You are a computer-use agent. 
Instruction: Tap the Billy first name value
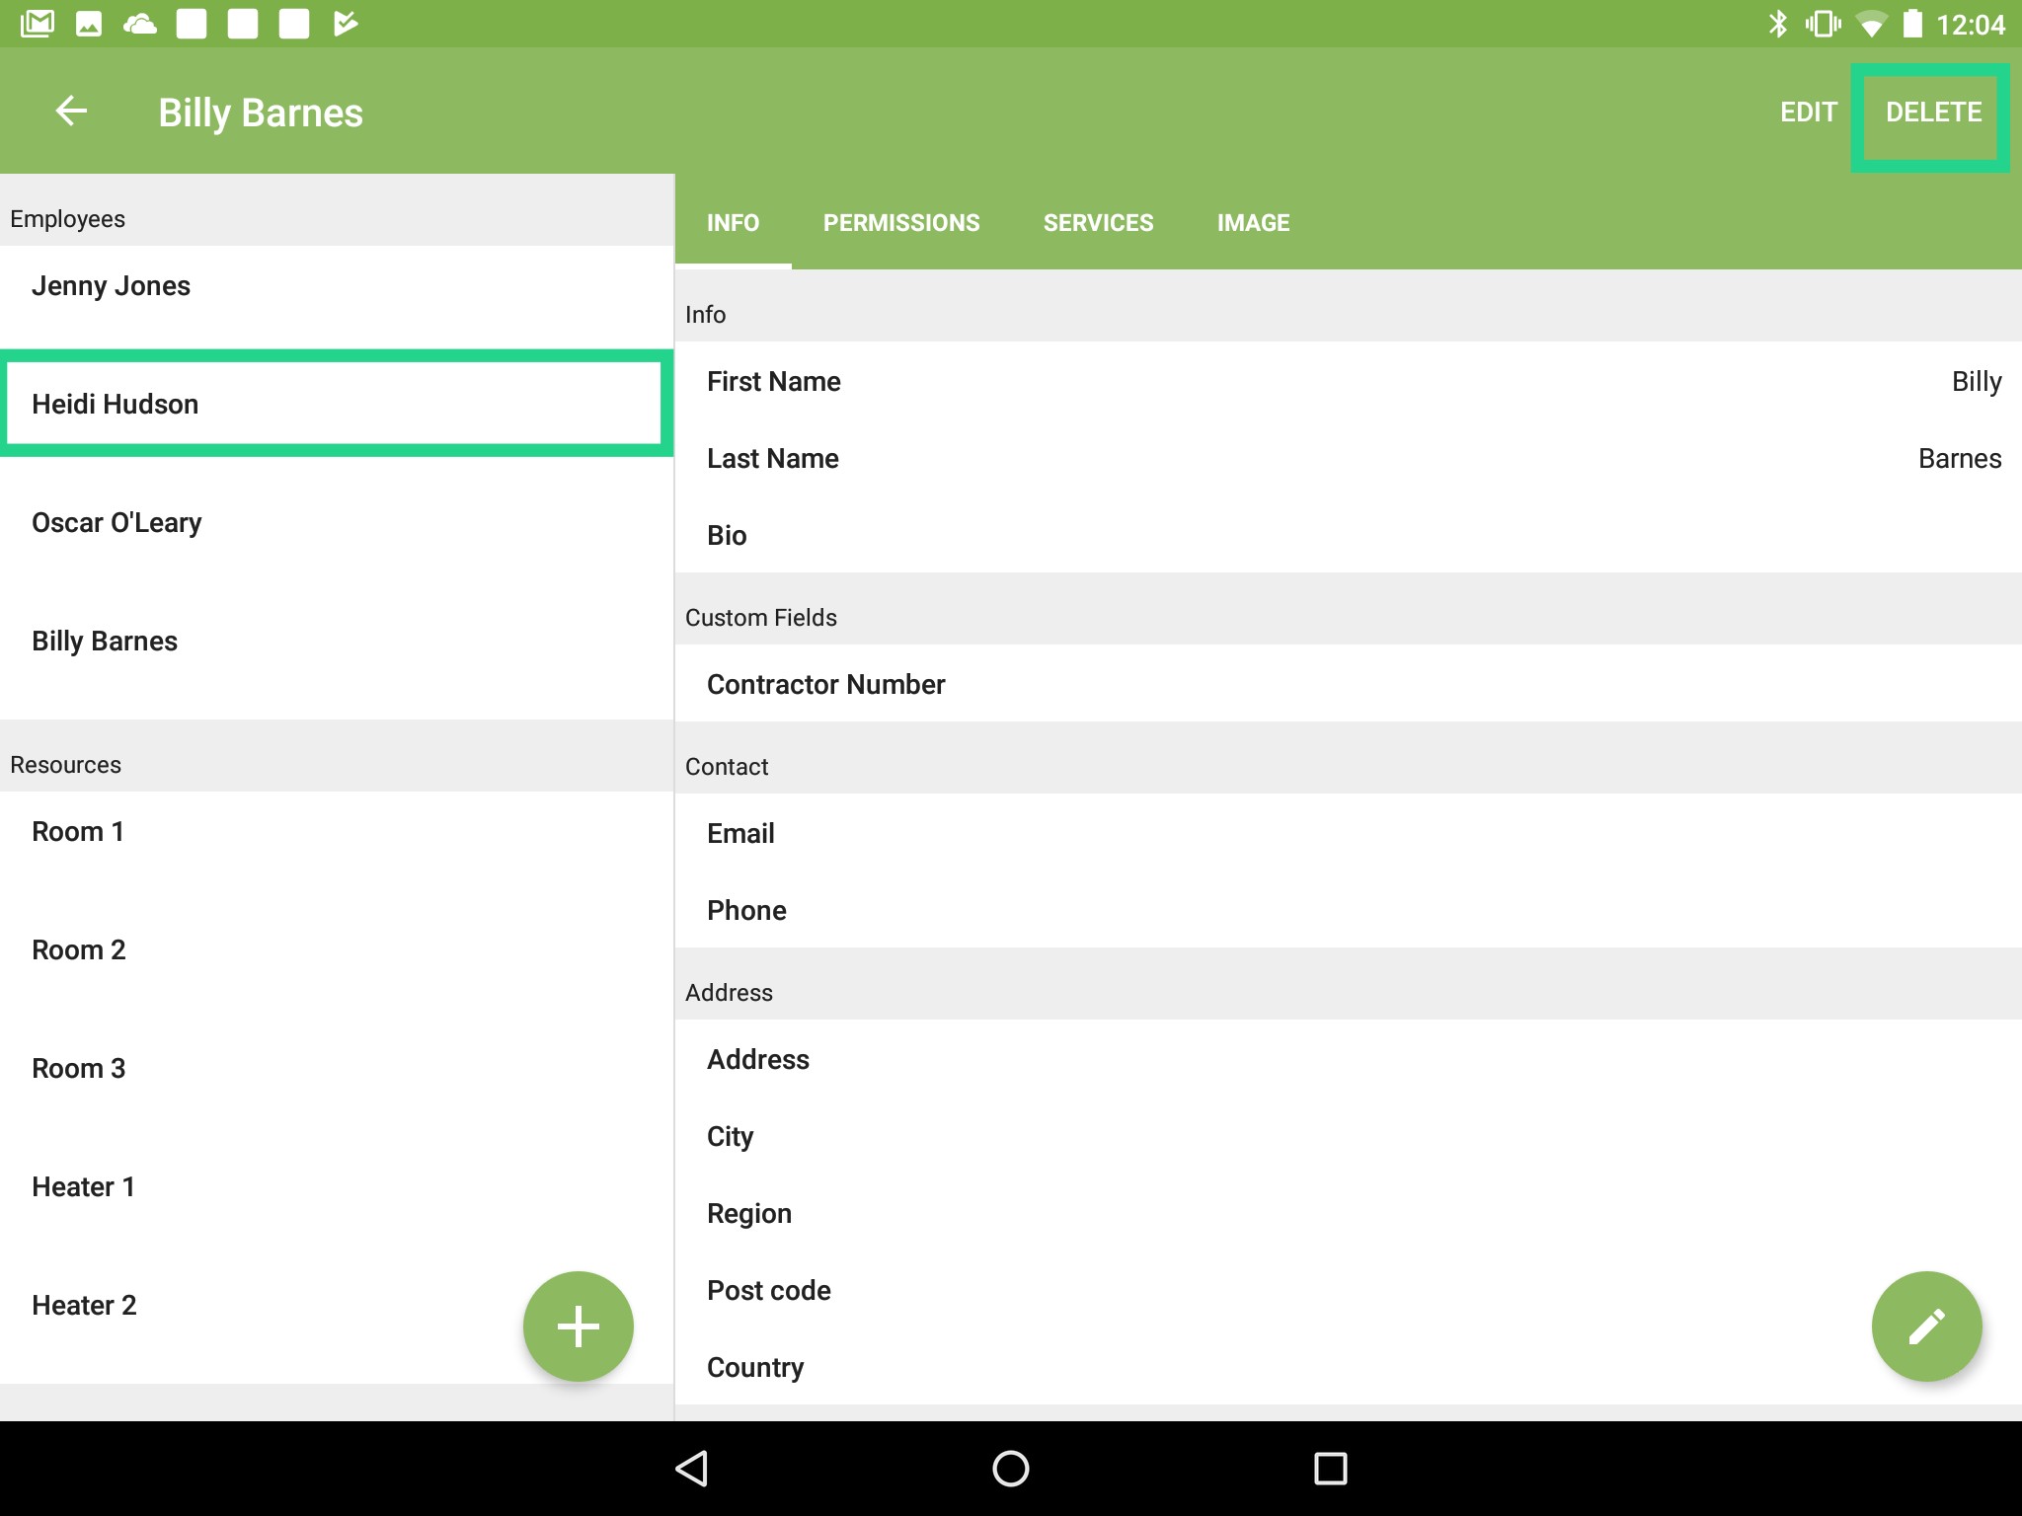click(1977, 381)
